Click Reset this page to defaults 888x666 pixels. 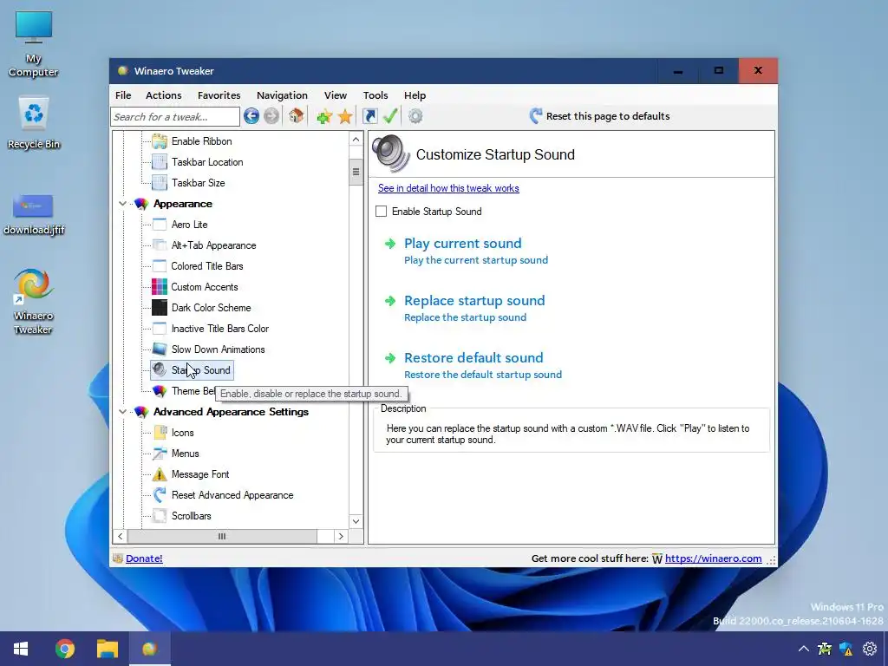(x=608, y=116)
